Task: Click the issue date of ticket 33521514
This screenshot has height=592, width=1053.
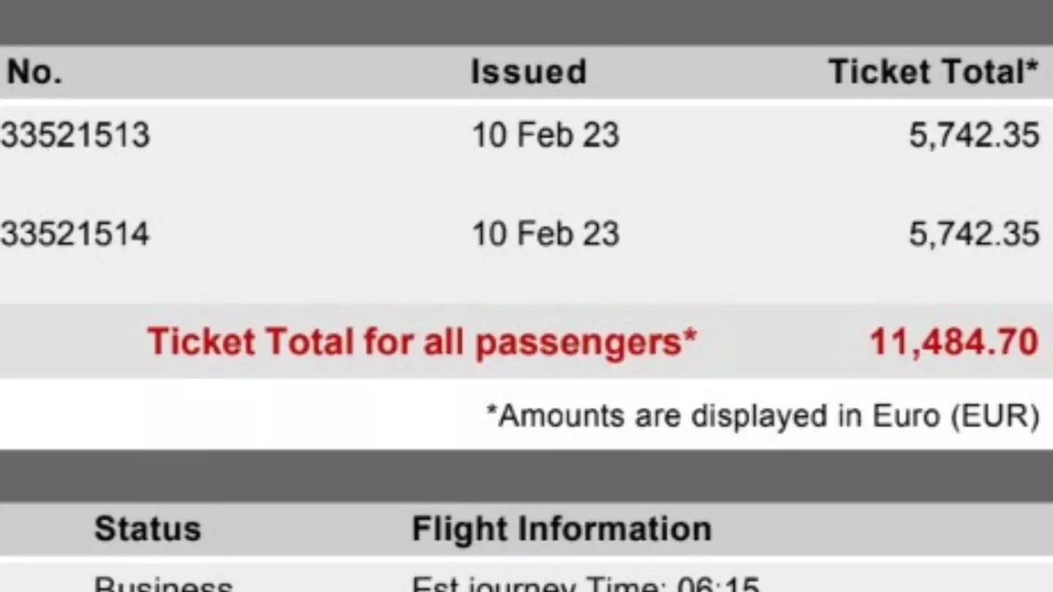Action: tap(546, 234)
